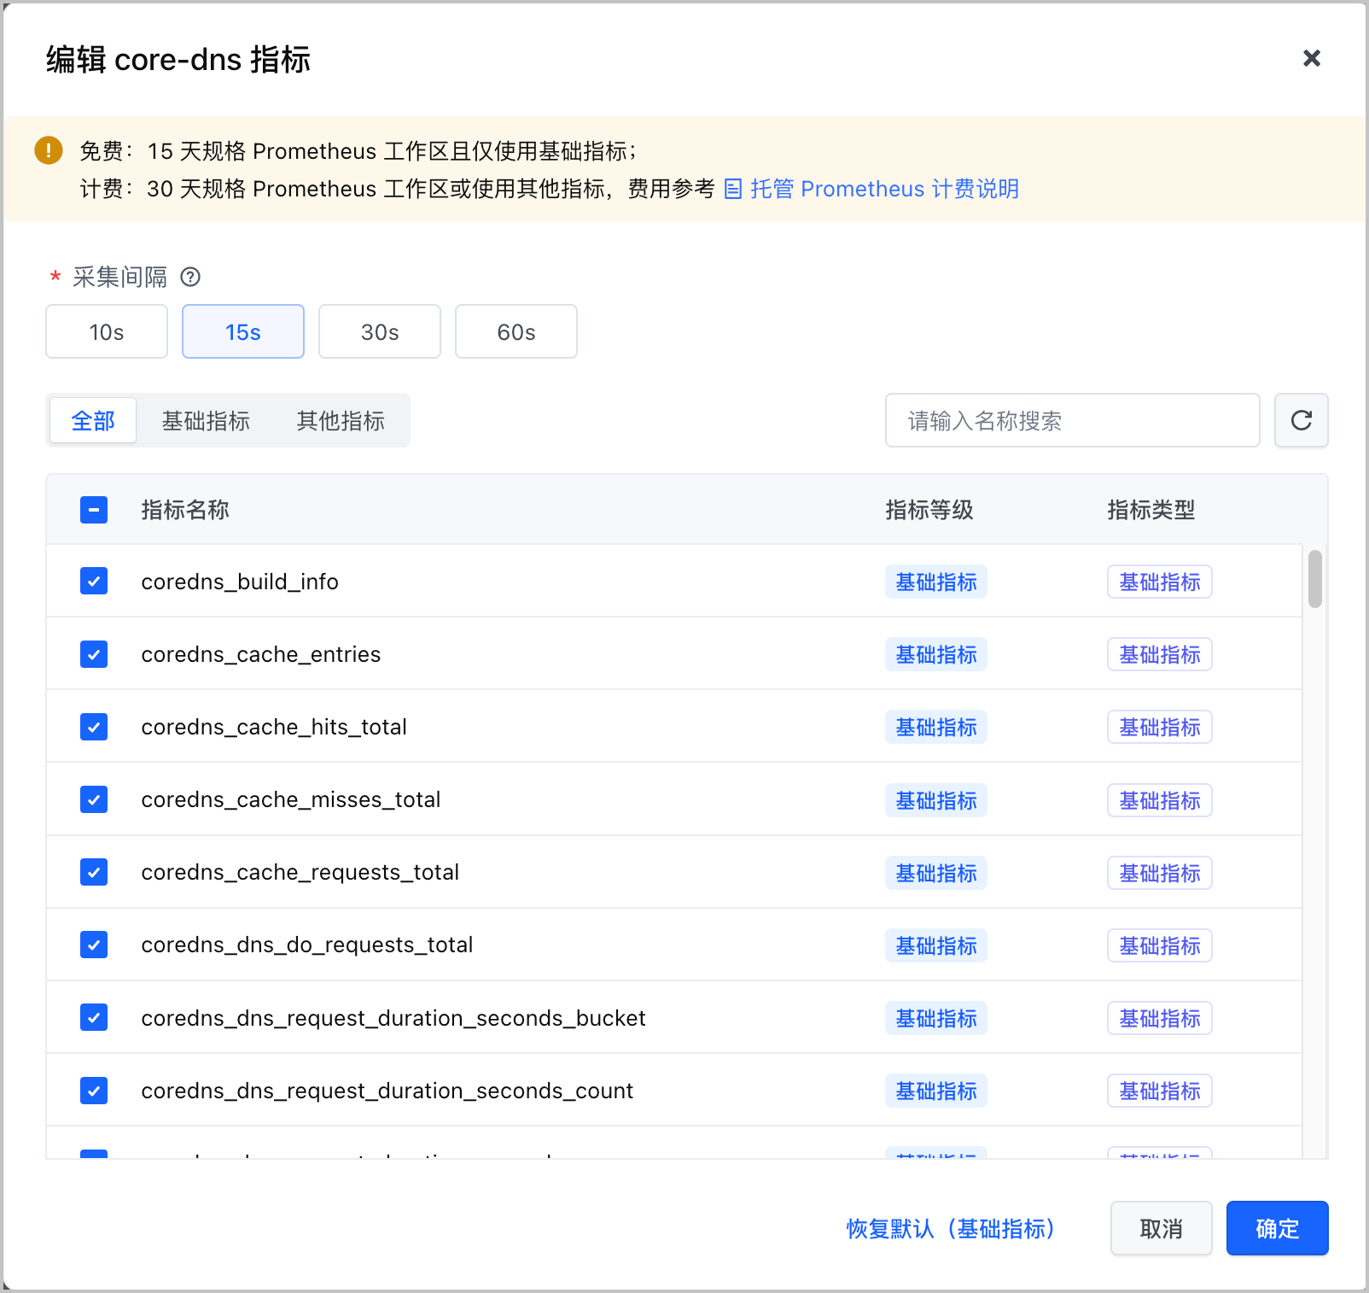Click the 指标类型 tag for coredns_build_info
Screen dimensions: 1369x1293
pos(1160,582)
